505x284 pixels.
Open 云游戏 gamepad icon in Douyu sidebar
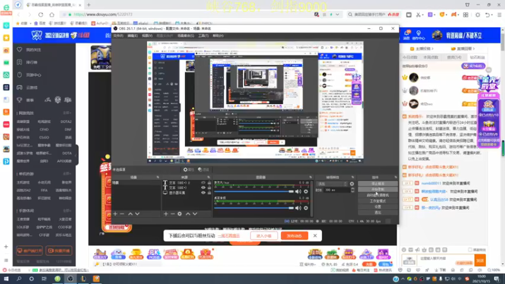pyautogui.click(x=20, y=87)
